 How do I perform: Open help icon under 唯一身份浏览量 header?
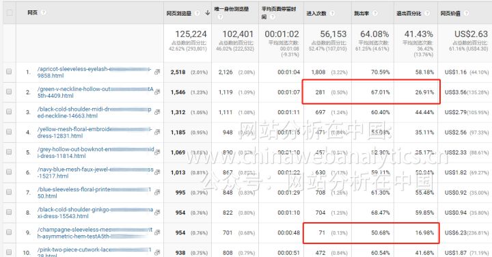[220, 17]
